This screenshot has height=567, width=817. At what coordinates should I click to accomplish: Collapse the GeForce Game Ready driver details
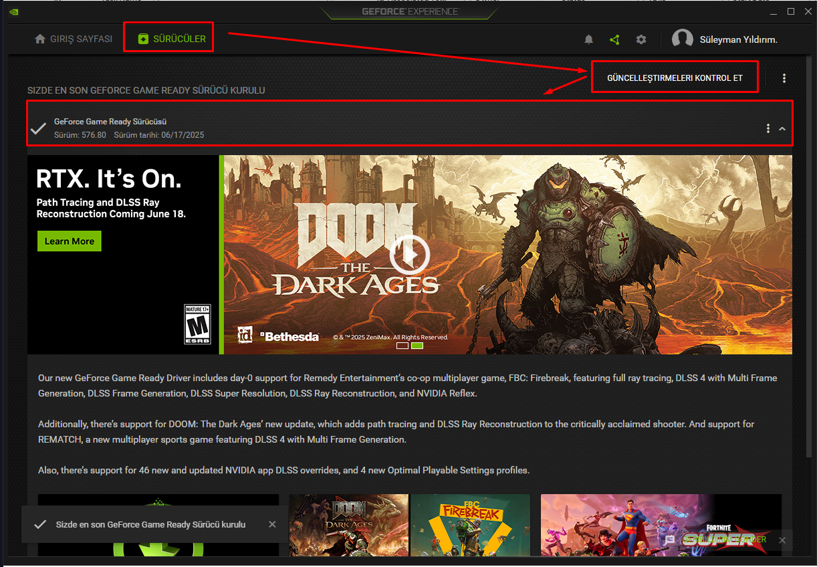pyautogui.click(x=783, y=128)
